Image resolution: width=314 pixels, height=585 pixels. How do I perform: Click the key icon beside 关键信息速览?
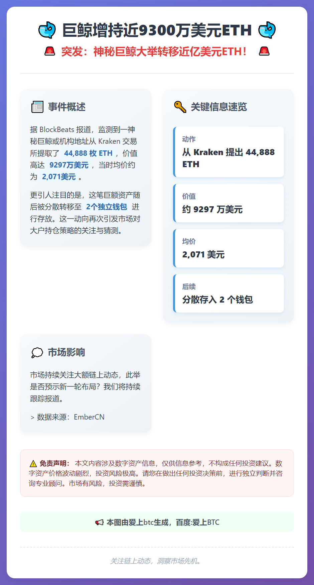coord(180,107)
